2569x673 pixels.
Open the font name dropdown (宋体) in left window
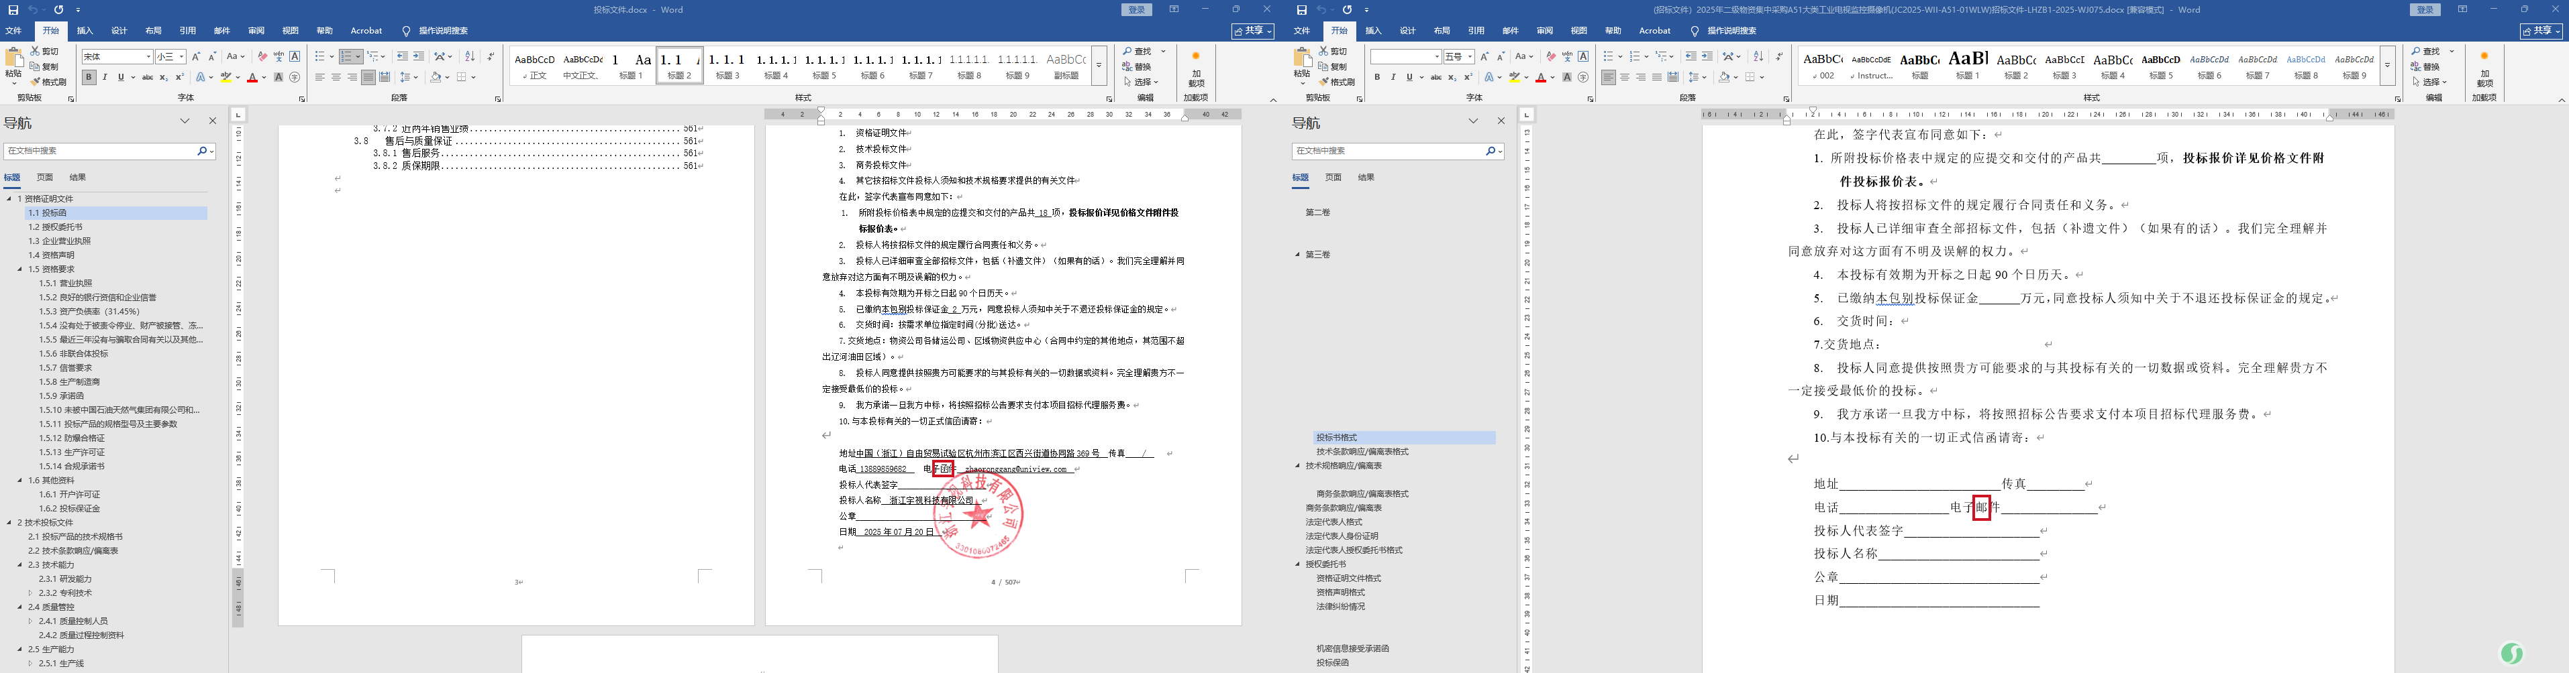point(148,57)
